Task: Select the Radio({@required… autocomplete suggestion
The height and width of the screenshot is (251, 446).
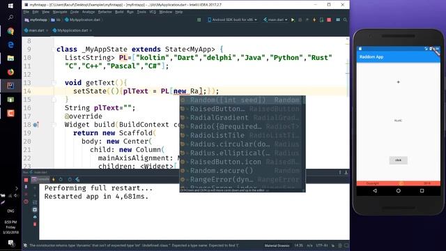Action: [243, 127]
